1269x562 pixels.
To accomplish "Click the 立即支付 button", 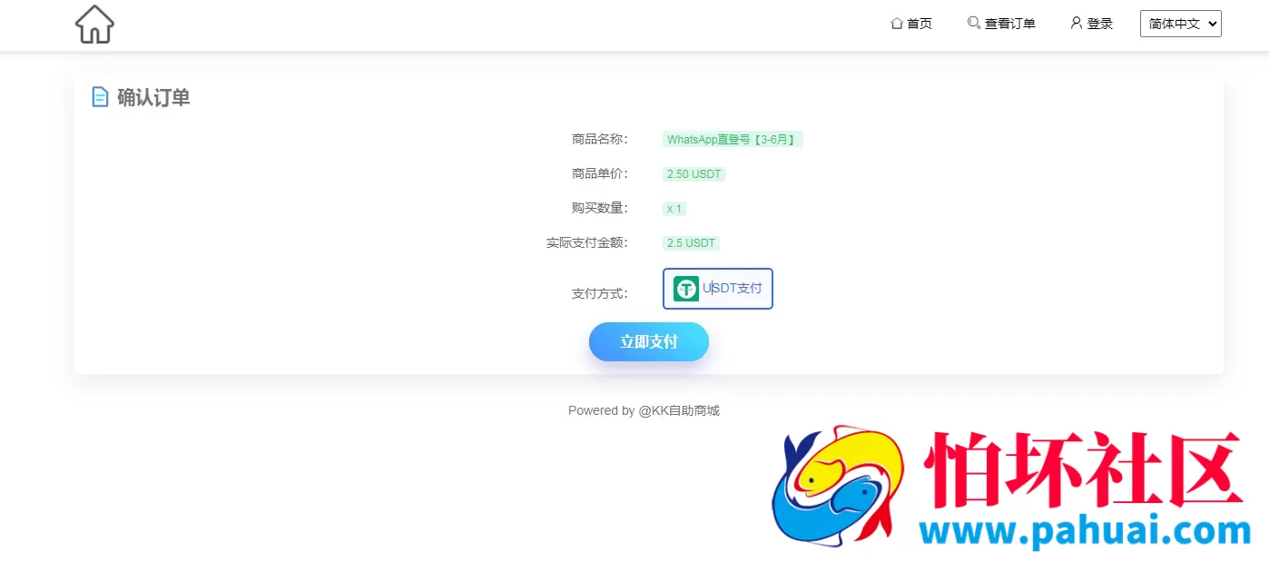I will tap(648, 341).
